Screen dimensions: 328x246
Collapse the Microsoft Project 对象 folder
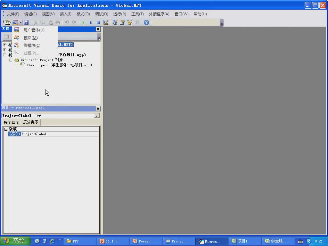(11, 60)
